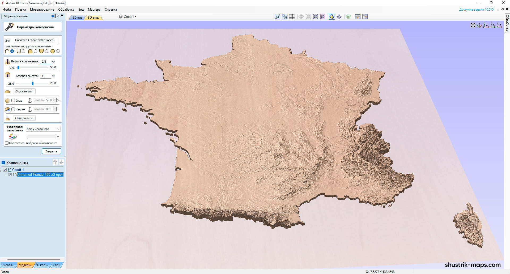Switch to the 3D кол... tab
The width and height of the screenshot is (510, 274).
[42, 265]
